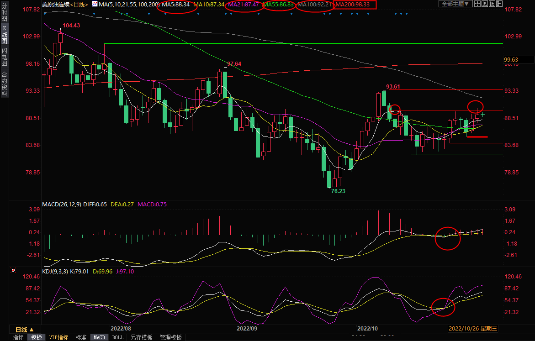The image size is (535, 341).
Task: Click the 99.63 price label on axis
Action: pos(511,59)
